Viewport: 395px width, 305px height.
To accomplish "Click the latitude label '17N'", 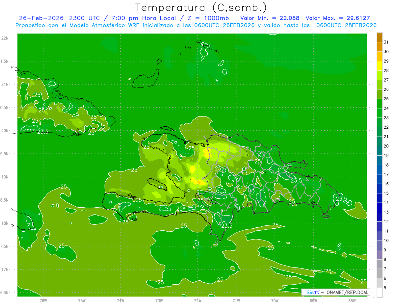I will 5,269.
